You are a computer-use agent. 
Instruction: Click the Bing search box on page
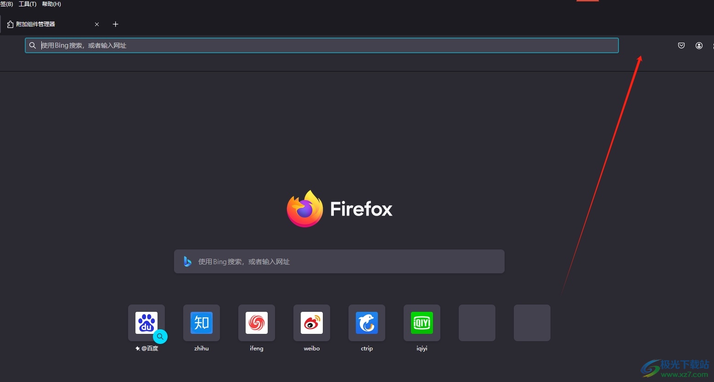click(339, 261)
